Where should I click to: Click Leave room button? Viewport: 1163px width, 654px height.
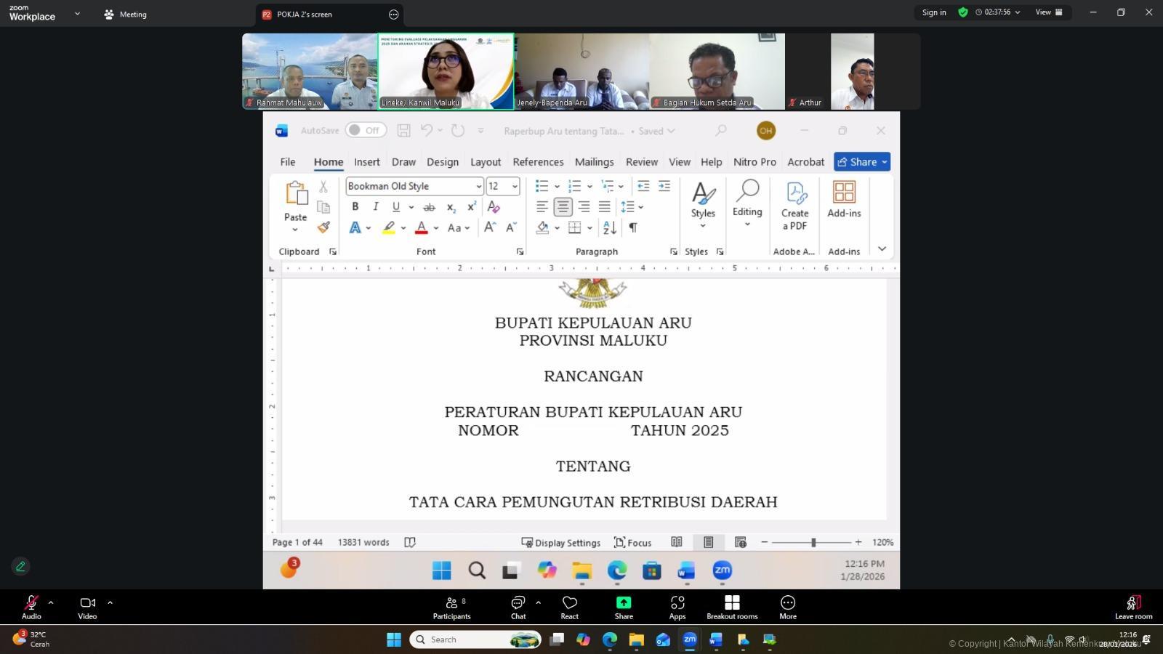tap(1133, 607)
